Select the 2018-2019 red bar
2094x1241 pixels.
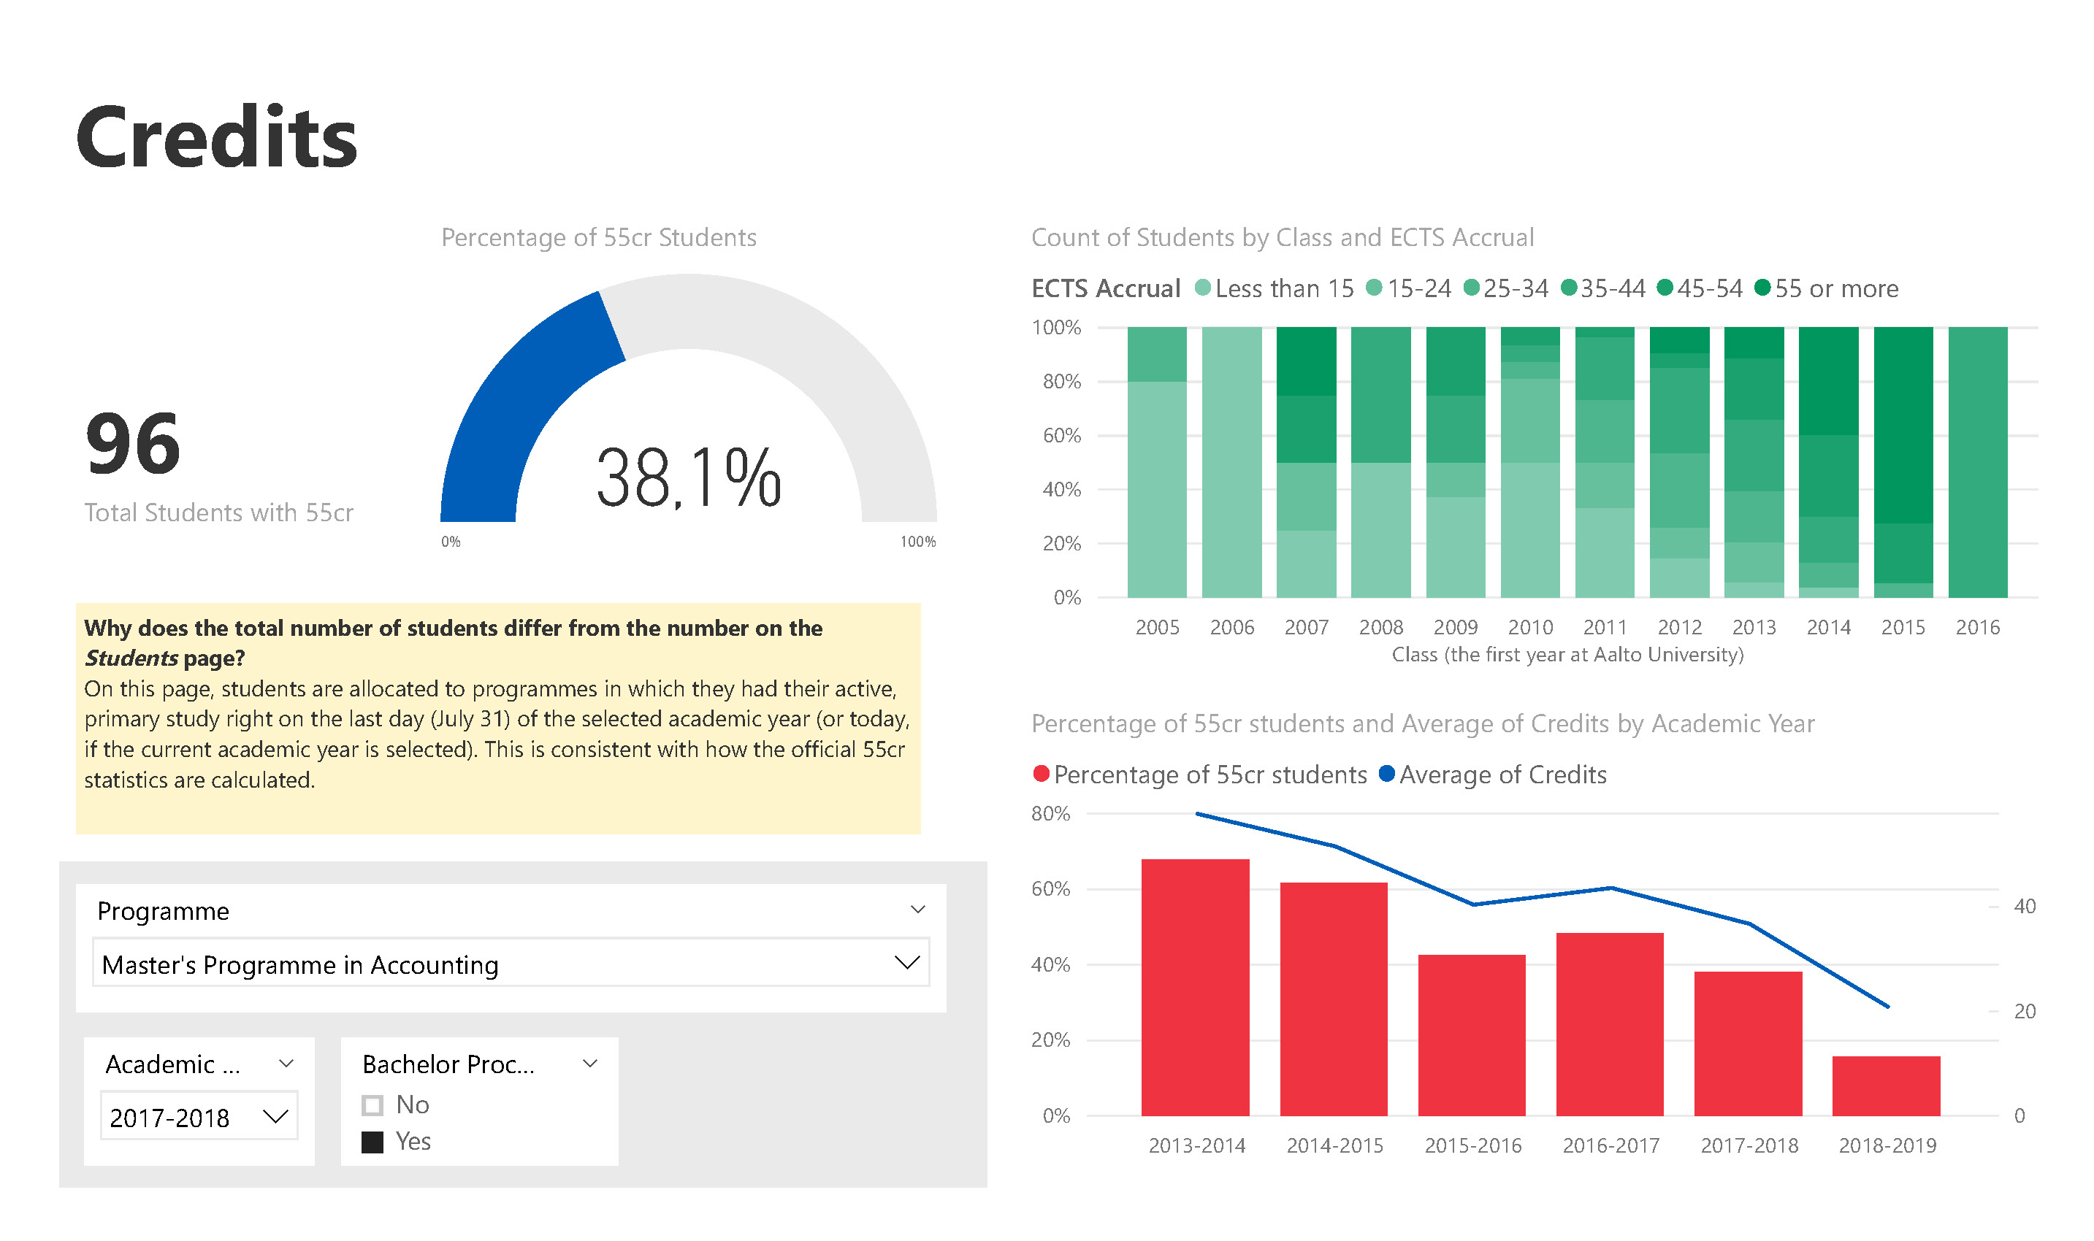(x=1886, y=1086)
